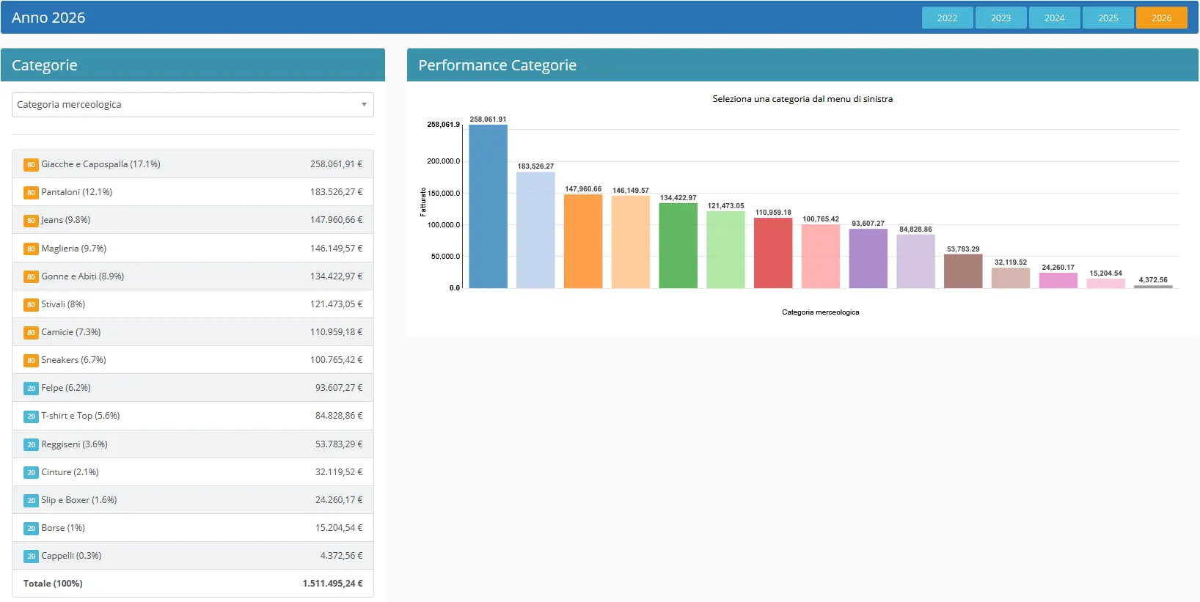Click the 20 badge next to Slip e Boxer
Viewport: 1200px width, 602px height.
(31, 501)
